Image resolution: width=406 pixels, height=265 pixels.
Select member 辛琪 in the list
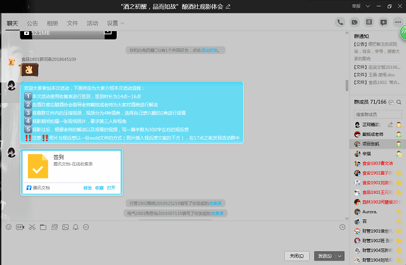378,154
